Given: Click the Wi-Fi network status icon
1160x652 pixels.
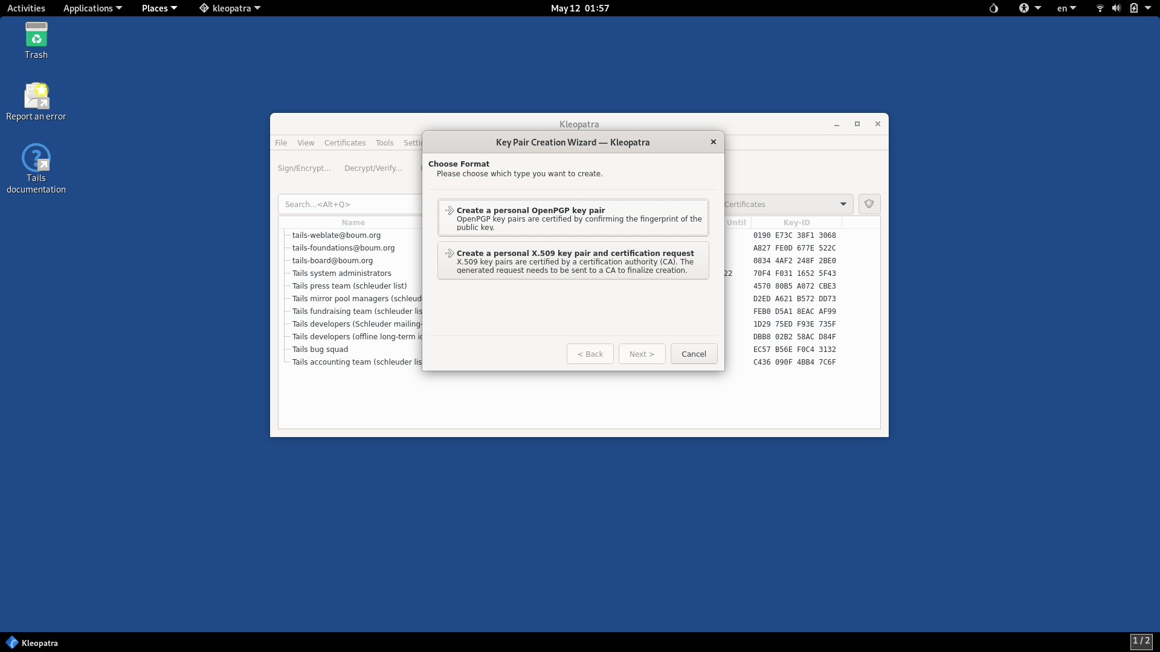Looking at the screenshot, I should (1100, 8).
